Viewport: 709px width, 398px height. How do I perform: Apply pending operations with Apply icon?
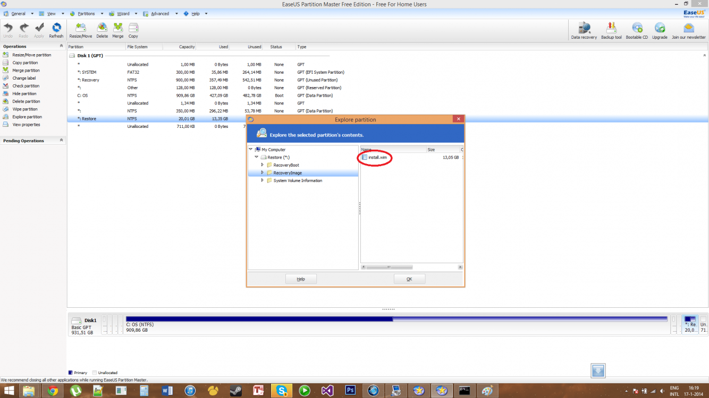[x=39, y=30]
